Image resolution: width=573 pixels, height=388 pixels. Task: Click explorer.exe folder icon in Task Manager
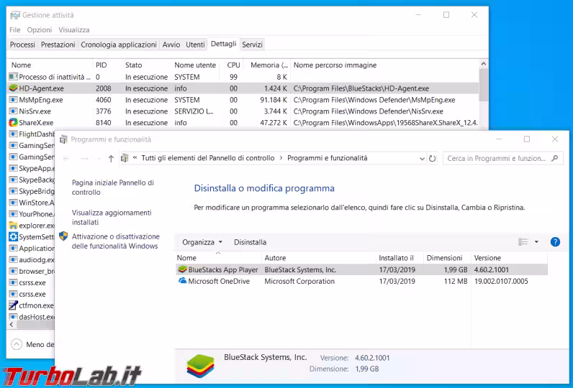coord(13,226)
